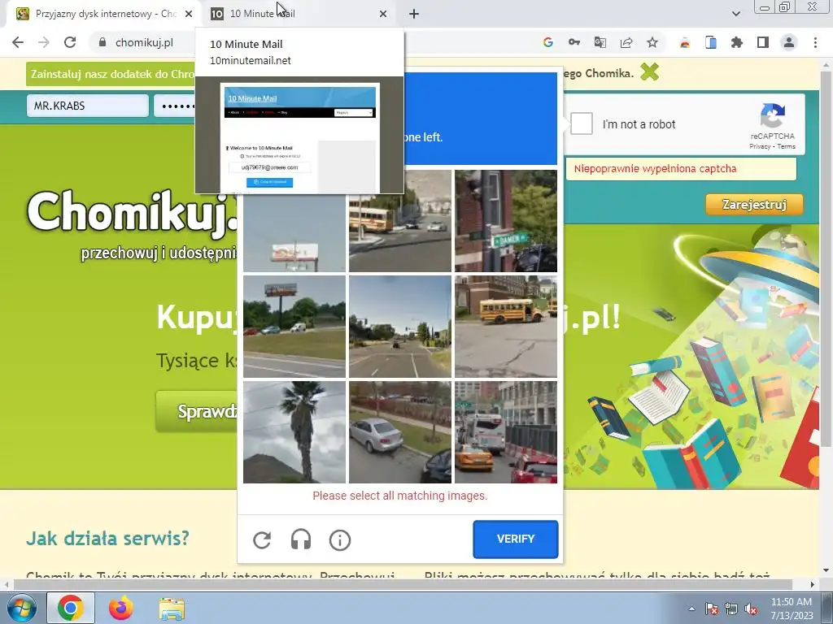The image size is (833, 624).
Task: Select captcha tile with yellow taxi
Action: pyautogui.click(x=506, y=432)
